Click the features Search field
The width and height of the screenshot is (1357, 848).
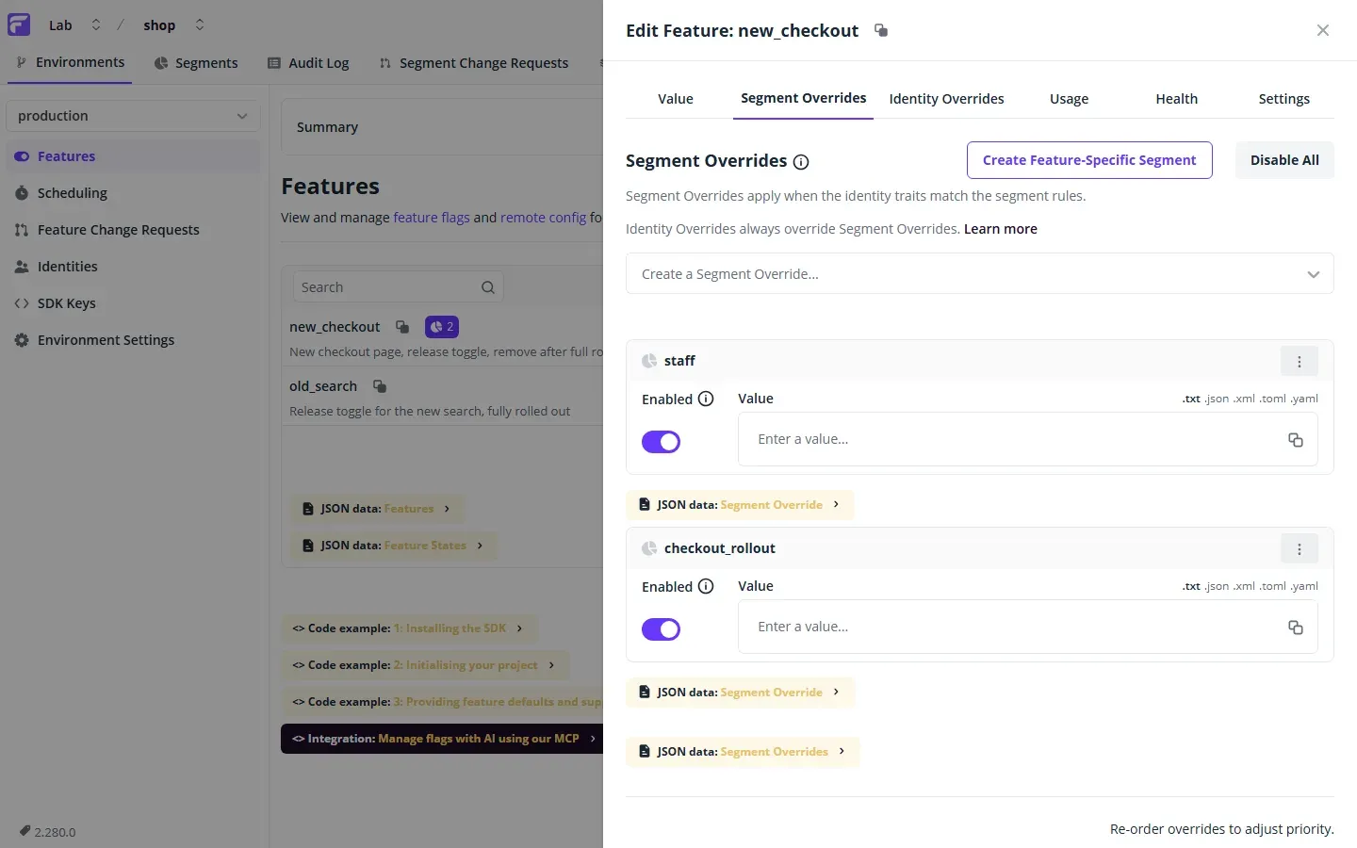pos(397,287)
